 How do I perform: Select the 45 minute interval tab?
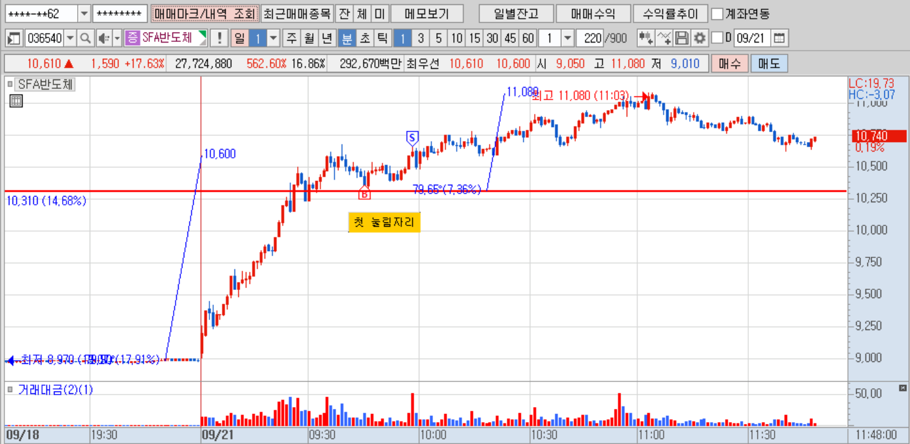(511, 38)
